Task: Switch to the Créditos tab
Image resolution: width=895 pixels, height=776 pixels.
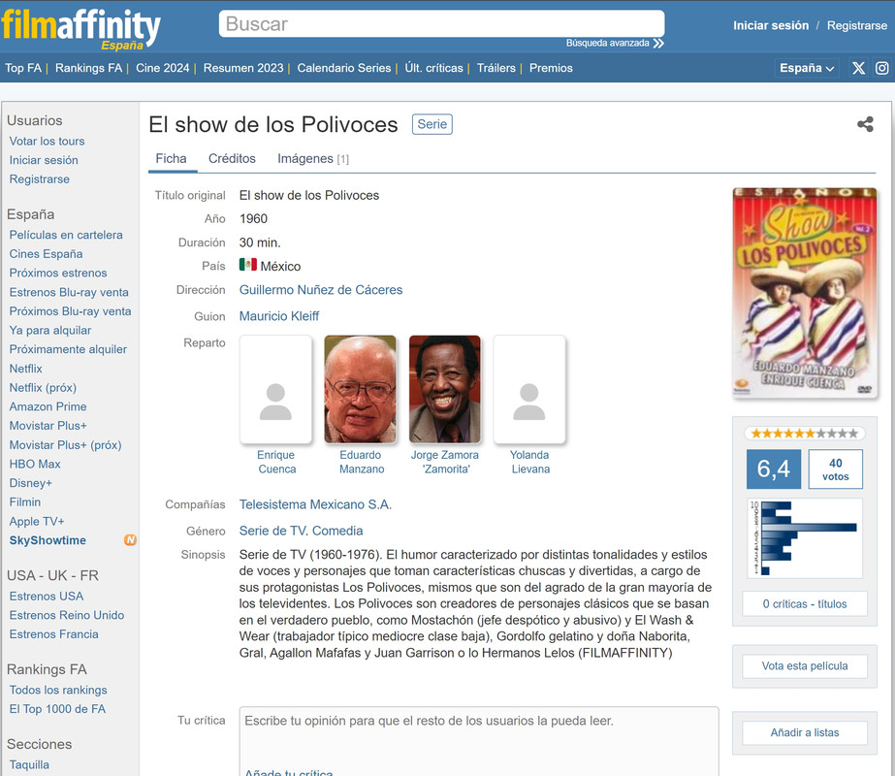Action: [232, 159]
